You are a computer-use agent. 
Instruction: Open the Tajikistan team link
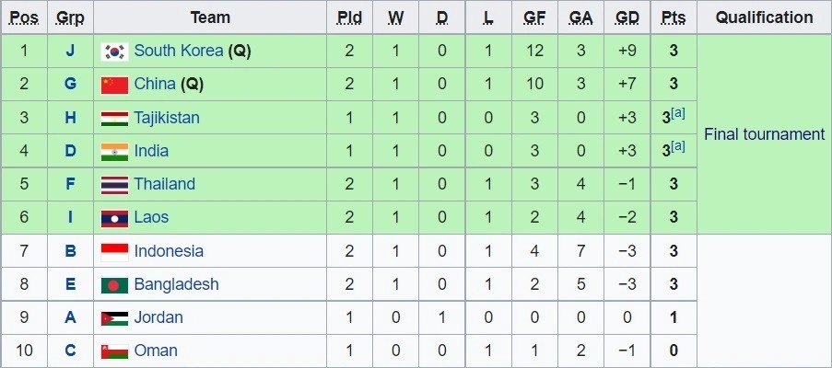[x=167, y=118]
